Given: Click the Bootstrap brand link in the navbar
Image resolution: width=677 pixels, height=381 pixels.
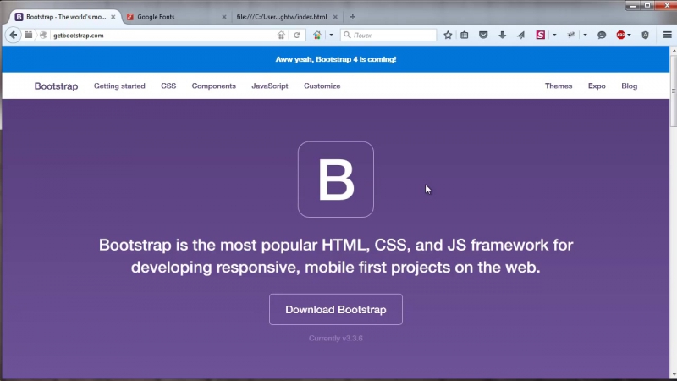Looking at the screenshot, I should (x=56, y=86).
